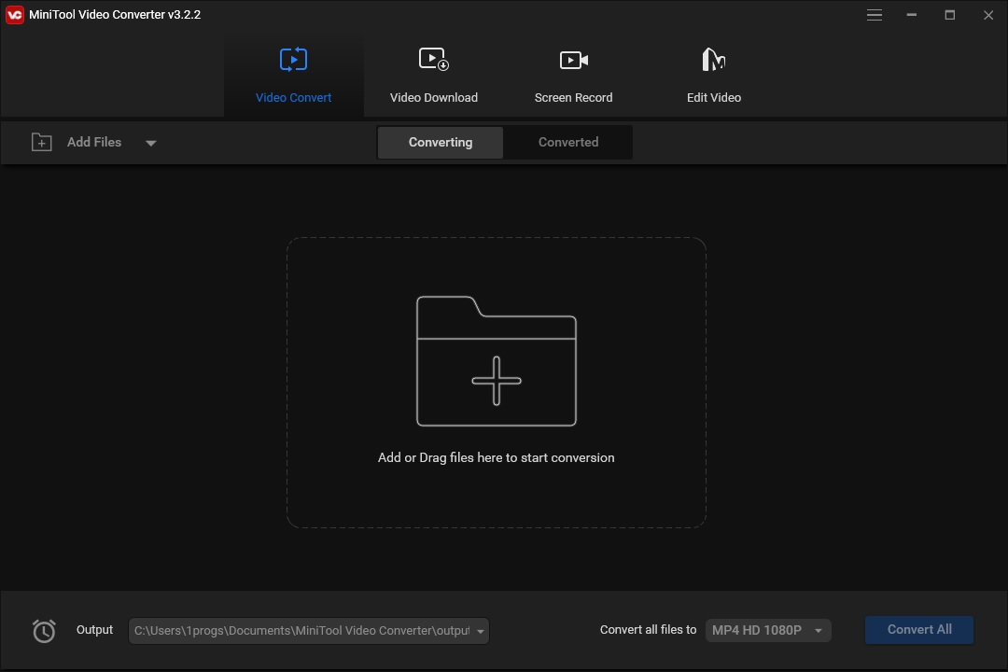
Task: Click the MiniTool VC logo icon
Action: [13, 14]
